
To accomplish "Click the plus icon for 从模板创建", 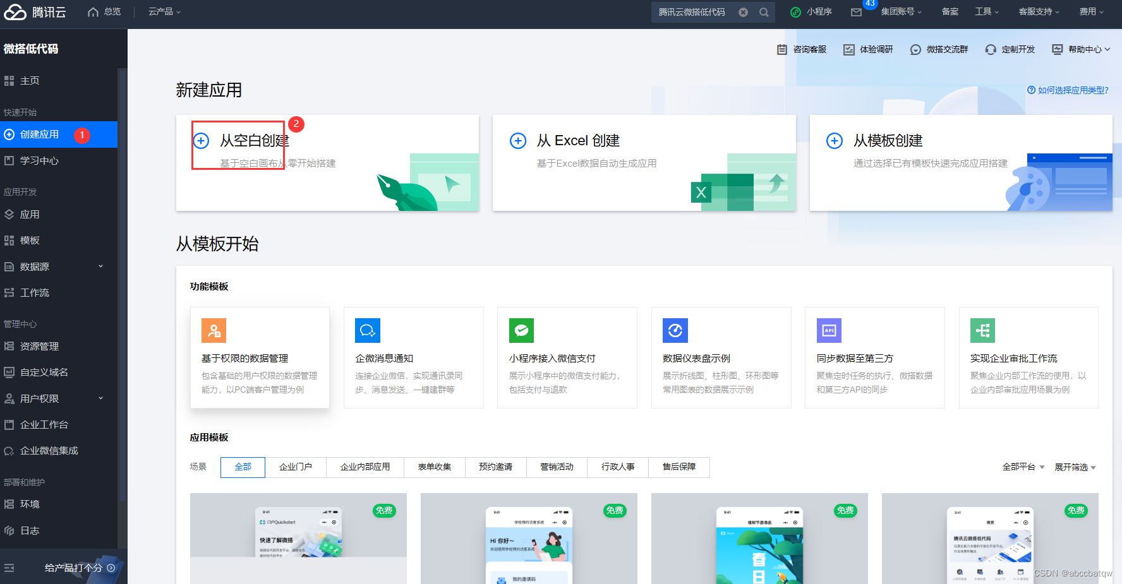I will click(835, 140).
